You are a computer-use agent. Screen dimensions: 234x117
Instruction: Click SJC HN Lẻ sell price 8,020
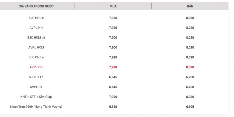click(x=190, y=18)
